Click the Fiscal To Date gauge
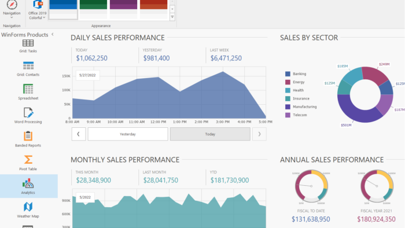 pos(311,186)
